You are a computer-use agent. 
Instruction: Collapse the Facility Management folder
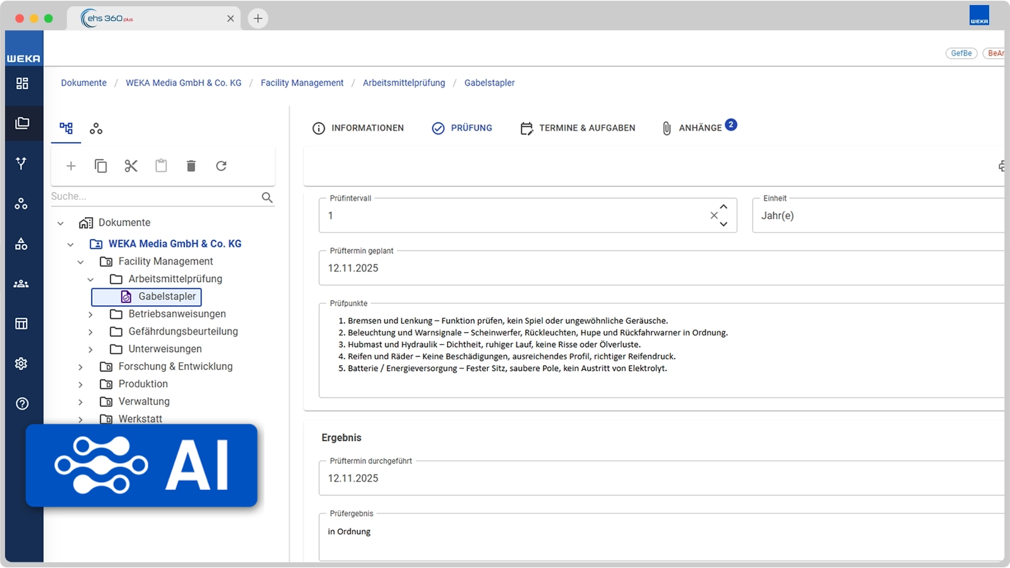point(81,262)
